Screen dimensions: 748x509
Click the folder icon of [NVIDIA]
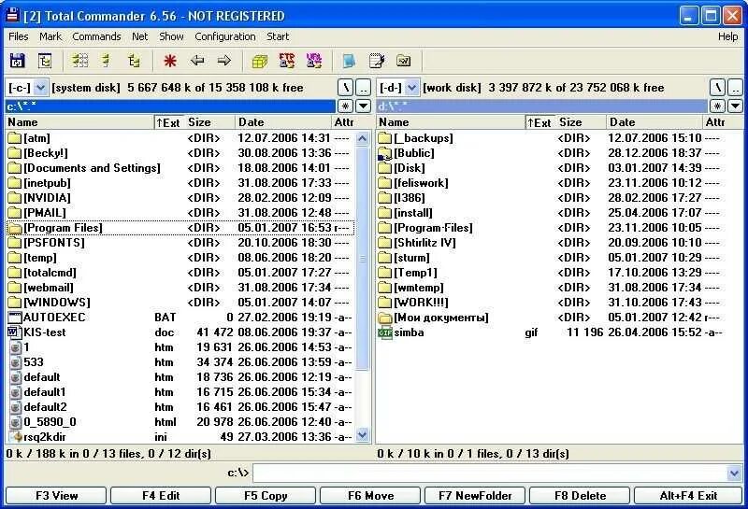pyautogui.click(x=15, y=198)
